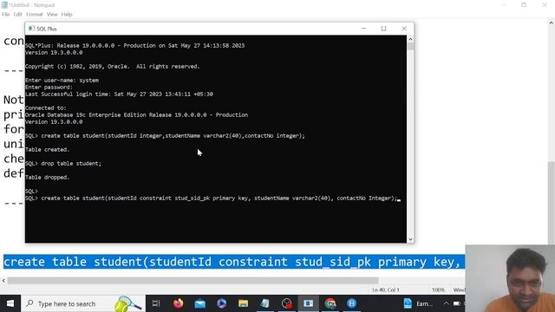
Task: Open Notepad File menu
Action: point(6,15)
